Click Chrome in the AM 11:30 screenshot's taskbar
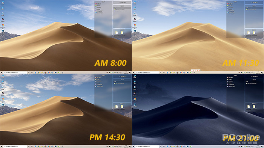 pyautogui.click(x=171, y=72)
